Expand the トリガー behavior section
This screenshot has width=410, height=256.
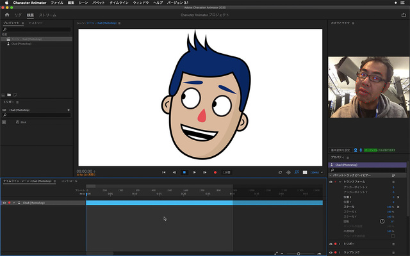click(341, 244)
